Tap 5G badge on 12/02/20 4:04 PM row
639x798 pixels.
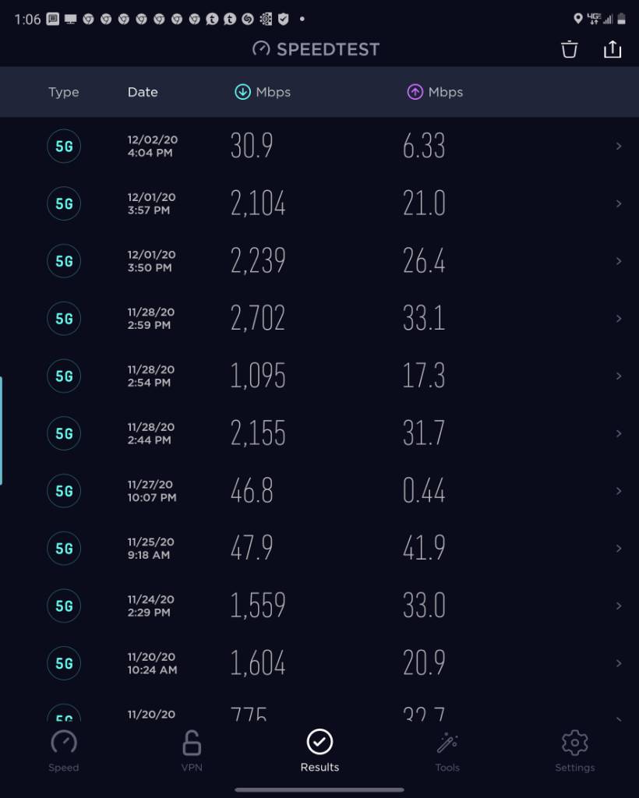click(64, 146)
